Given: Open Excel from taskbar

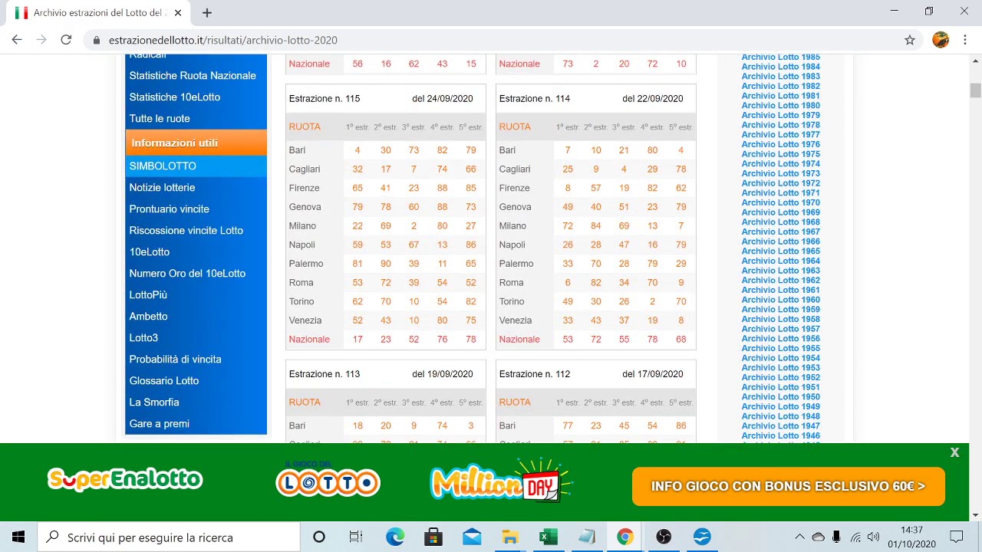Looking at the screenshot, I should pyautogui.click(x=549, y=537).
